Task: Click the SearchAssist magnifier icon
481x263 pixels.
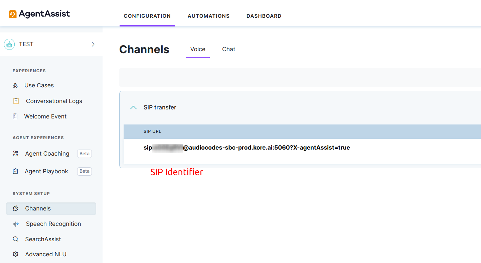Action: [x=15, y=239]
